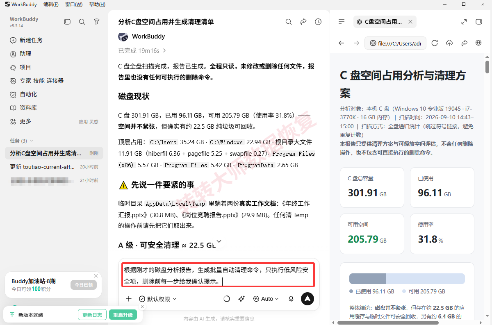492x325 pixels.
Task: Click the warning icon beside 先说一件要紧的事
Action: [123, 185]
